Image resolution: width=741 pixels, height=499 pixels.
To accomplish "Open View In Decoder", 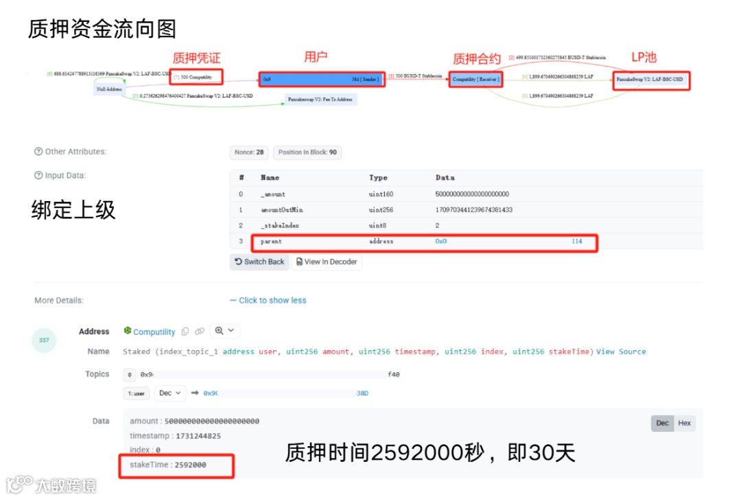I will click(x=327, y=262).
